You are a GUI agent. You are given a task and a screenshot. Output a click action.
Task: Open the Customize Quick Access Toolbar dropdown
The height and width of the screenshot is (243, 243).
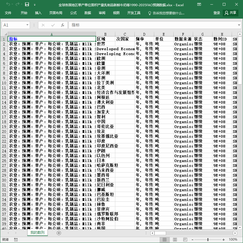(x=35, y=5)
